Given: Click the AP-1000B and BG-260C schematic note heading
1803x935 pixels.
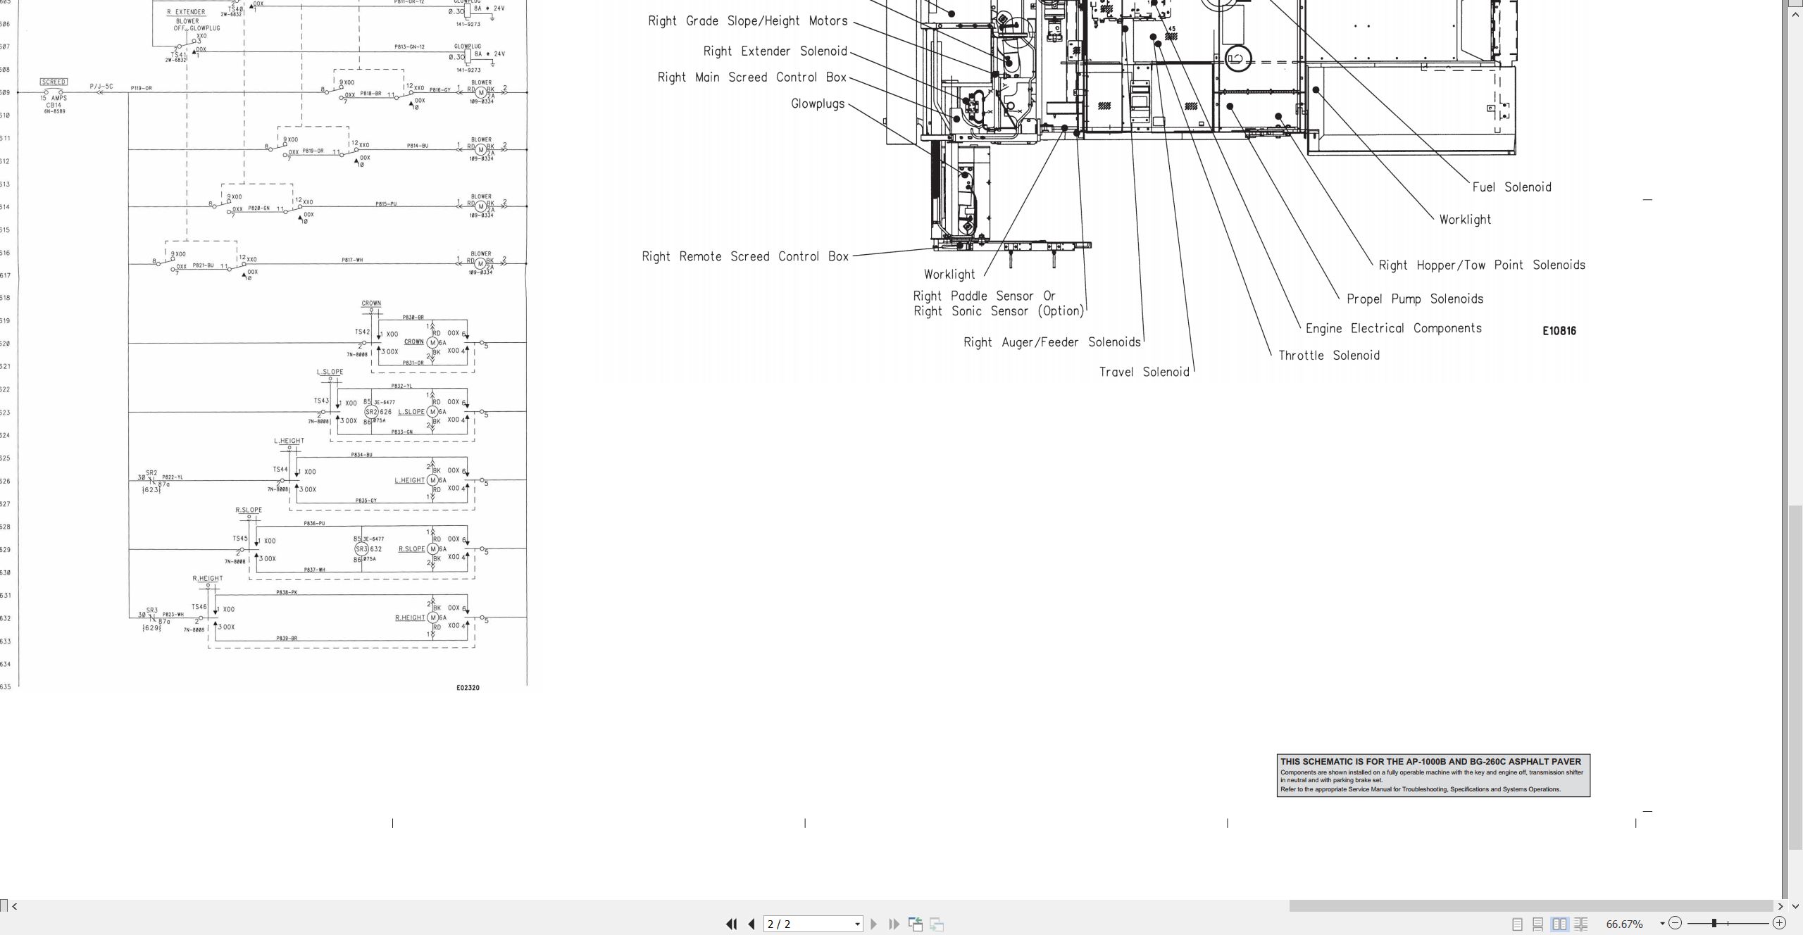Looking at the screenshot, I should [x=1430, y=762].
